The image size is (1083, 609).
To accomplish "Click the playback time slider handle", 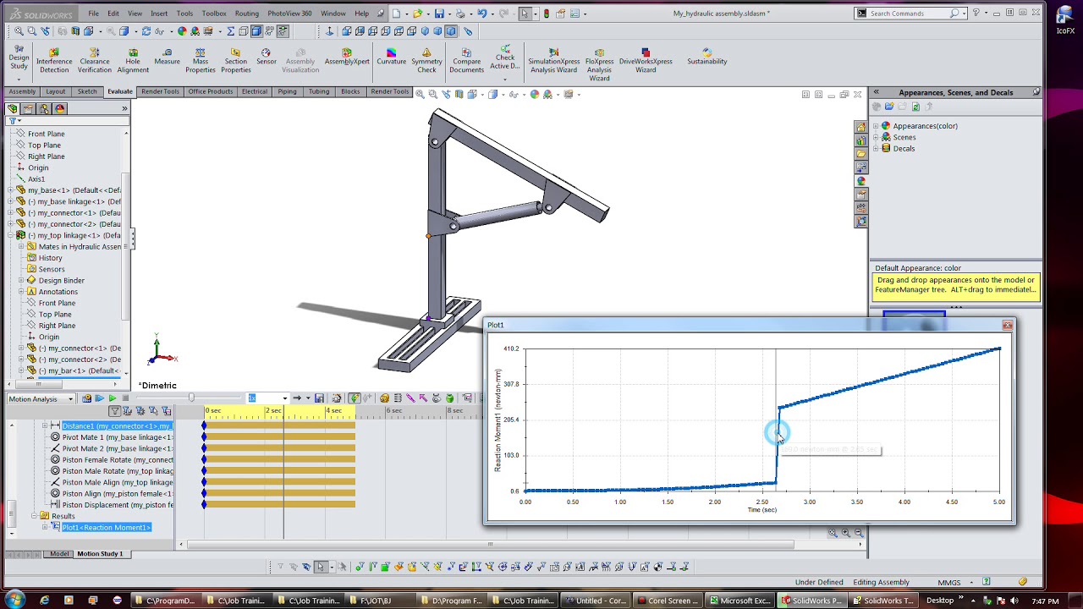I will pos(191,398).
